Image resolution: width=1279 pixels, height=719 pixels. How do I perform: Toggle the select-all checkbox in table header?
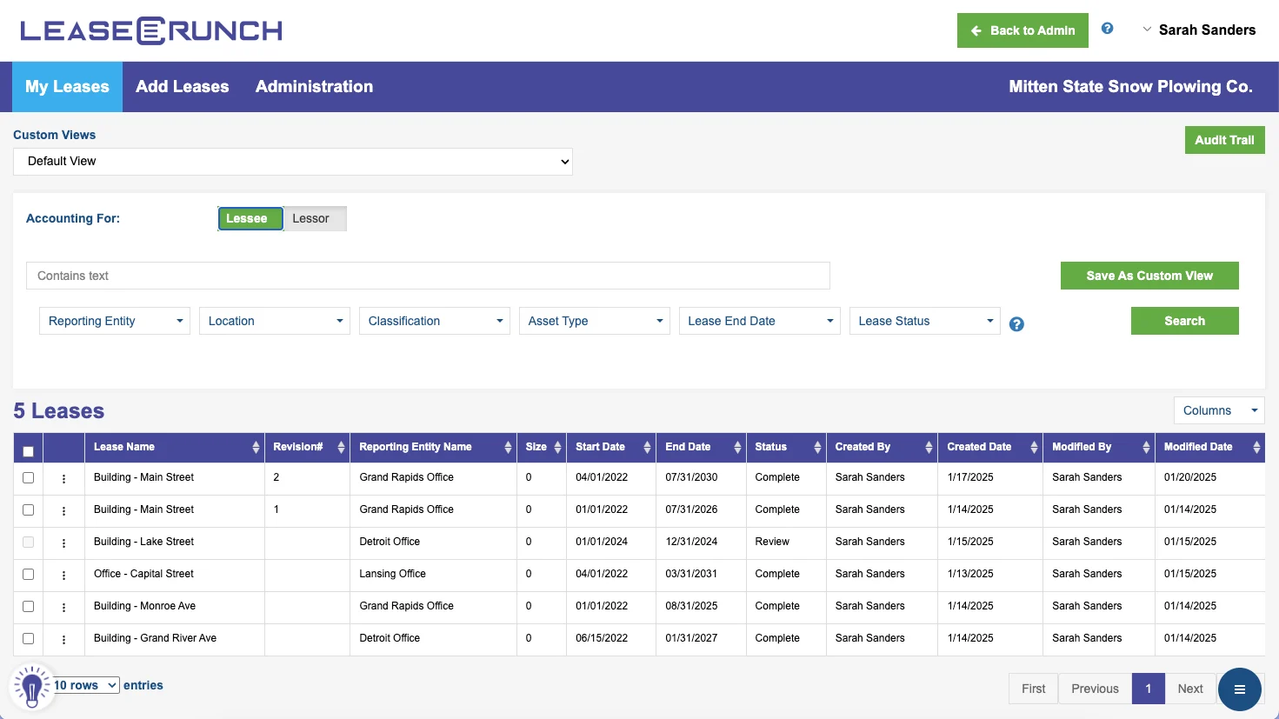28,451
